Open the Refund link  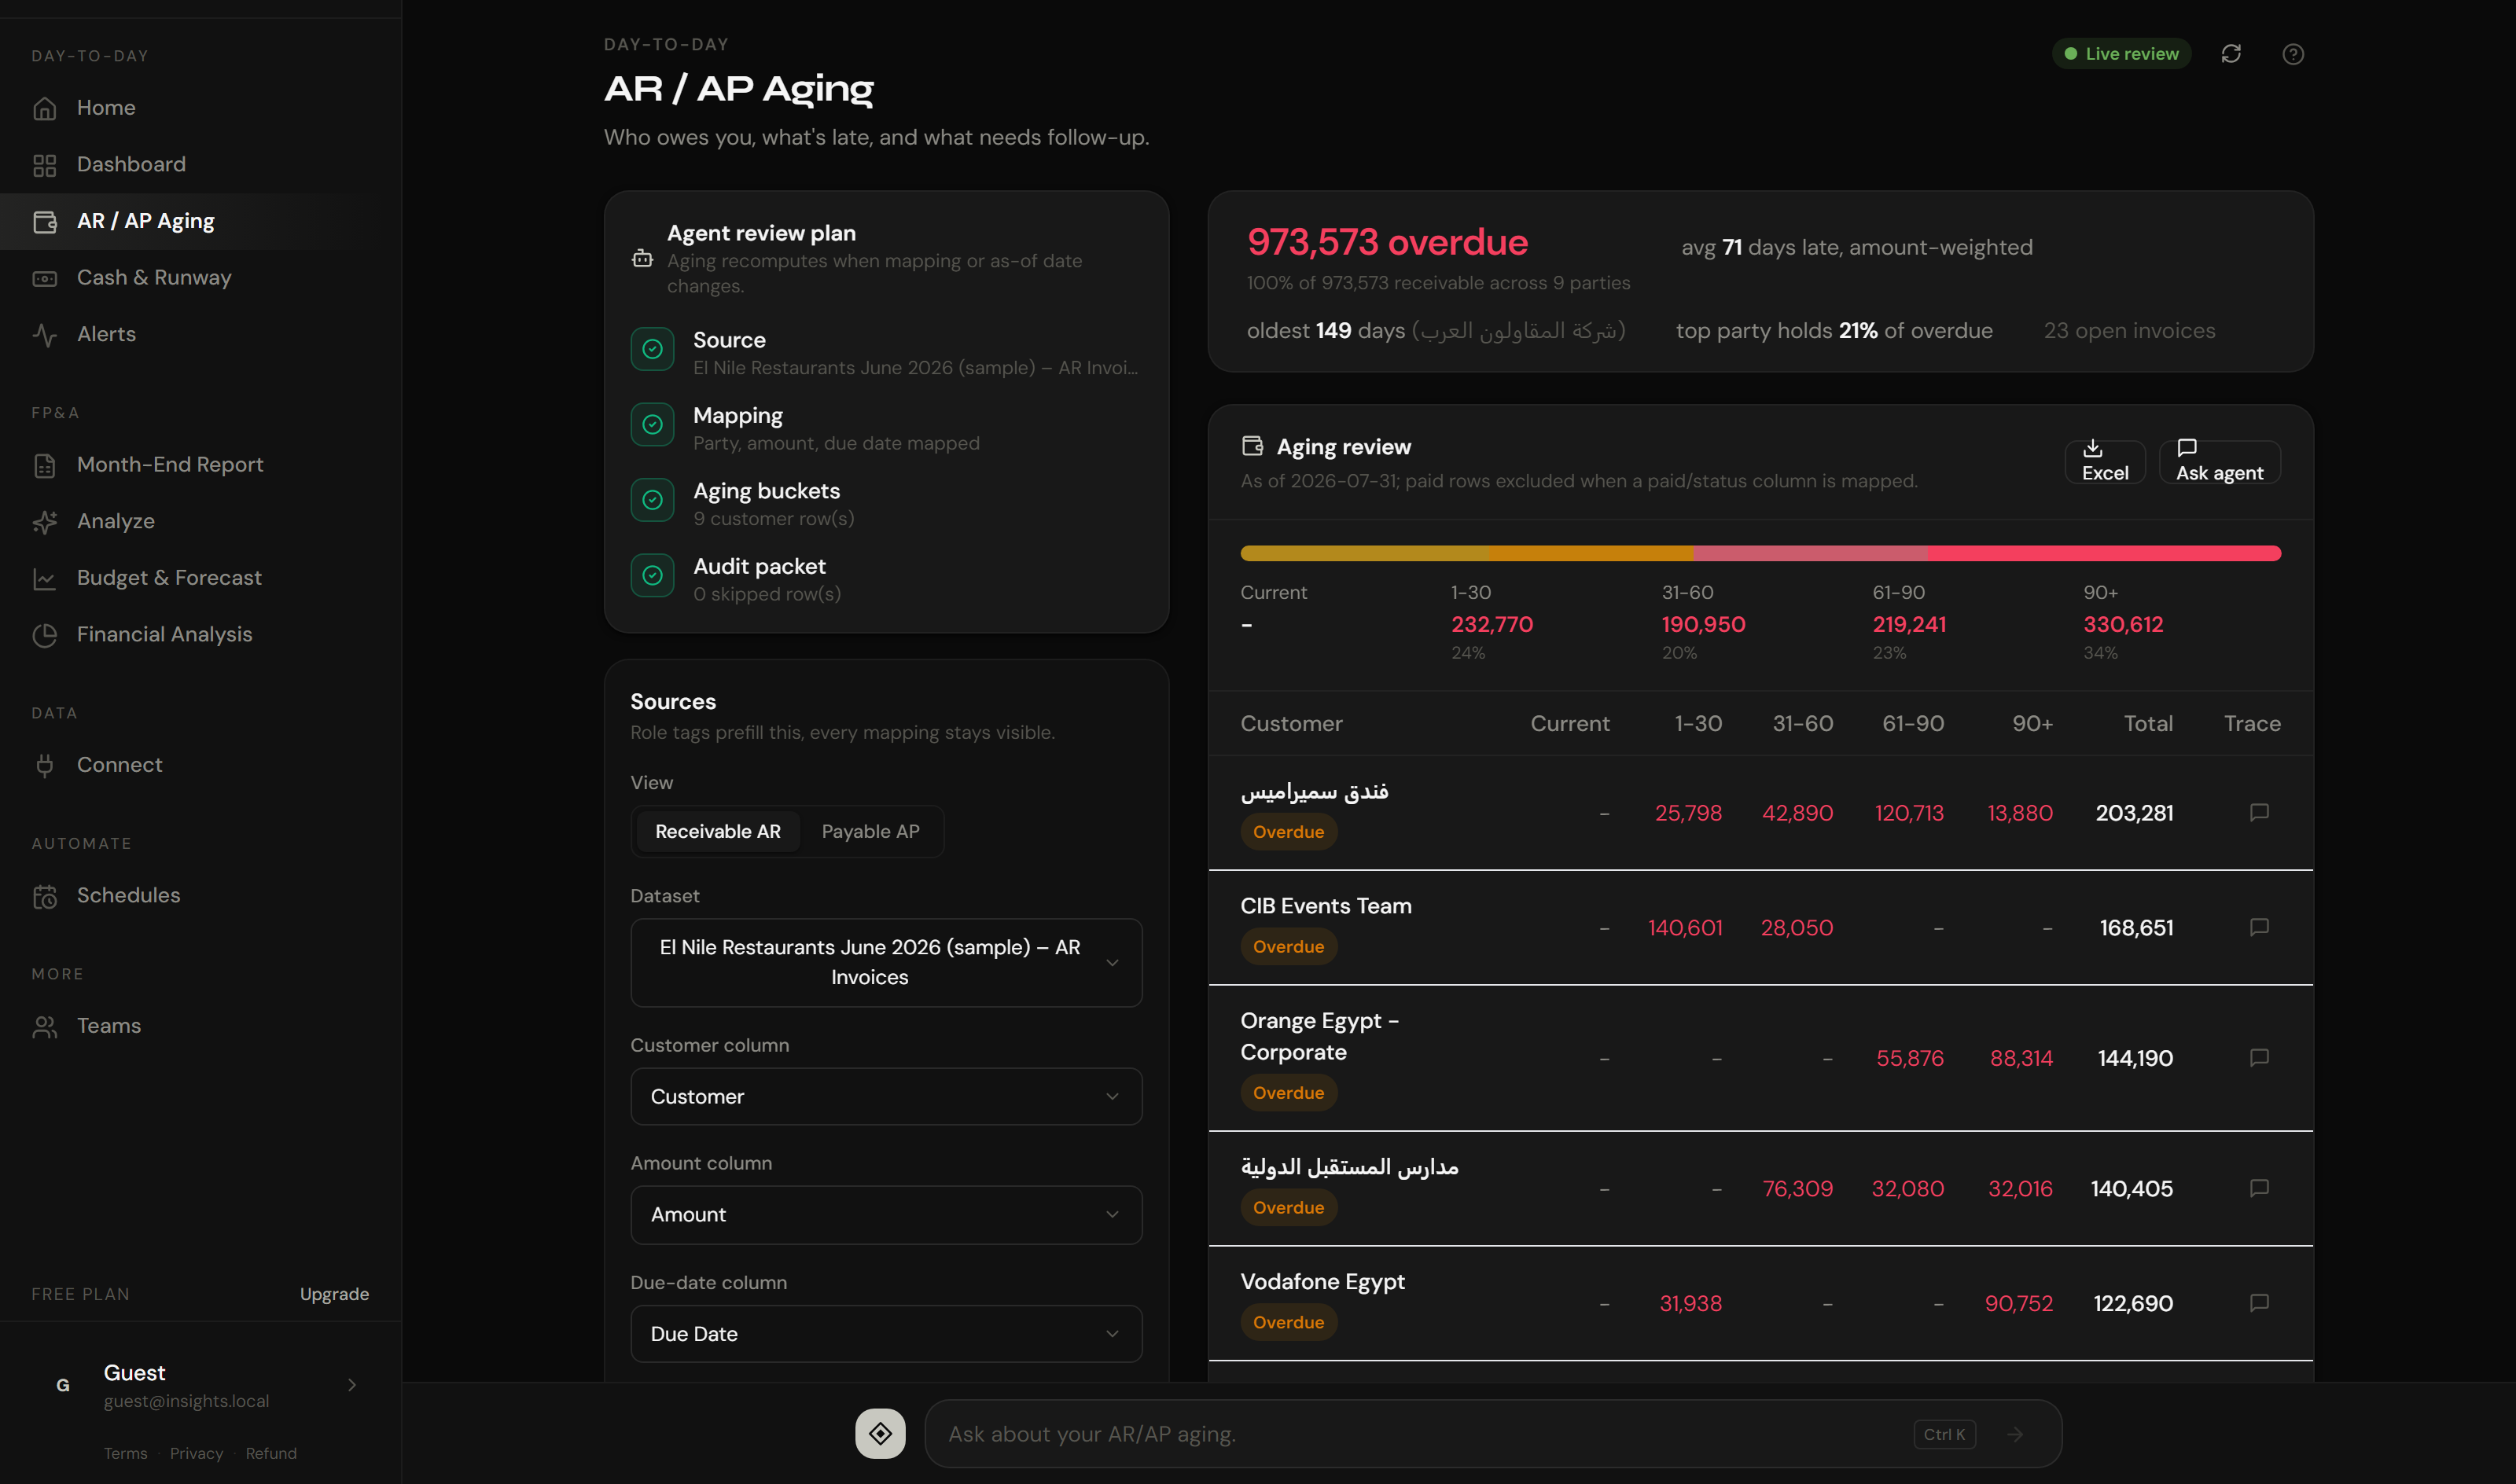[271, 1453]
